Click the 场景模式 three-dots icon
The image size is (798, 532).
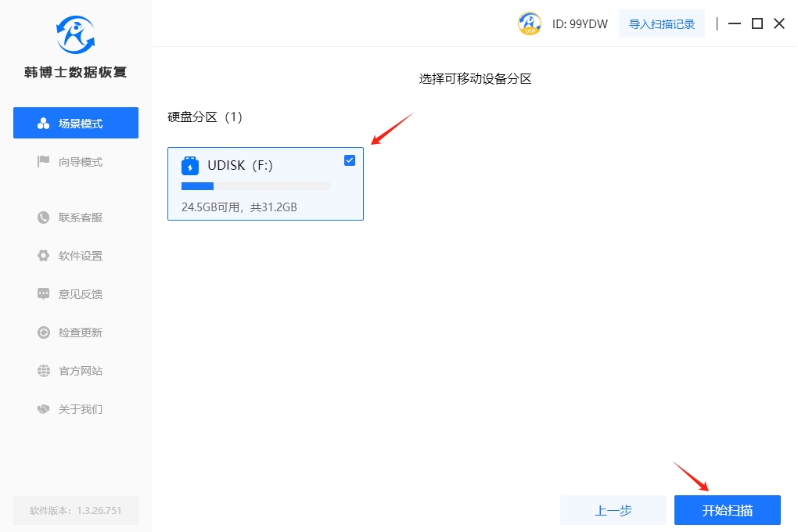click(x=44, y=124)
